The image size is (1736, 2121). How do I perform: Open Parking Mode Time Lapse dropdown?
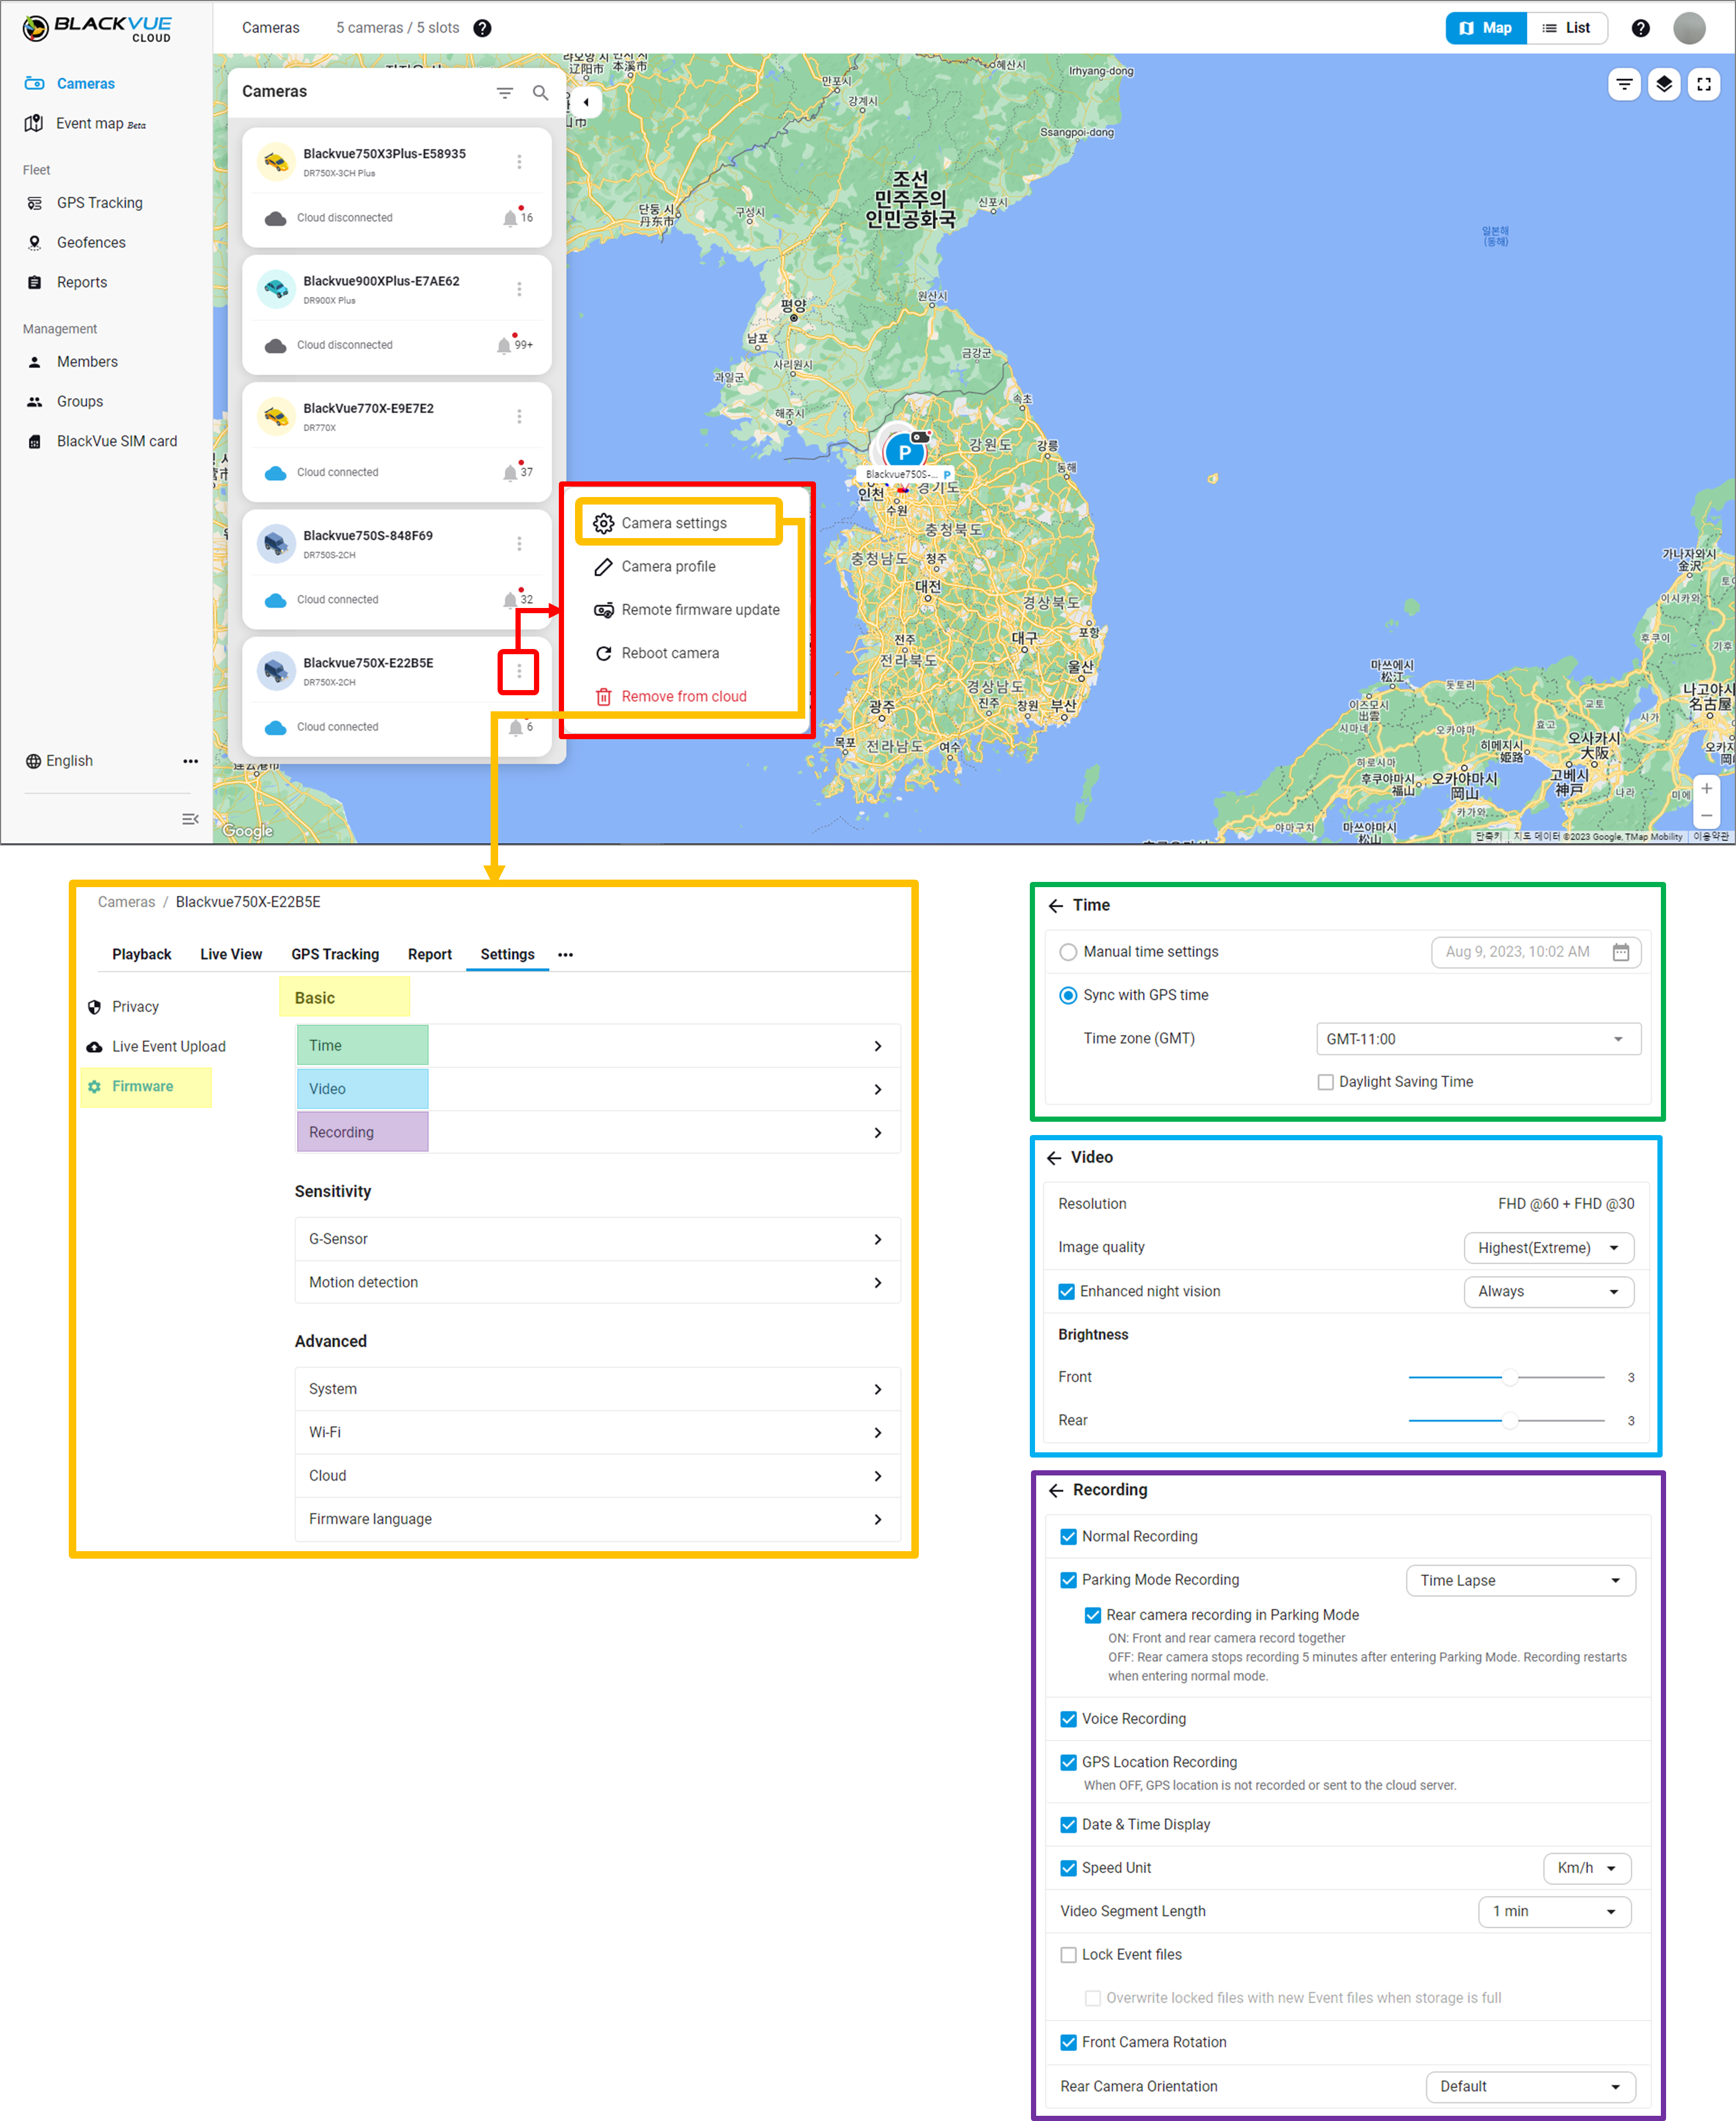click(1520, 1580)
